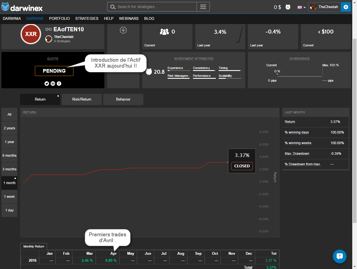Expand the language flag dropdown
Screen dimensions: 357x269
301,7
